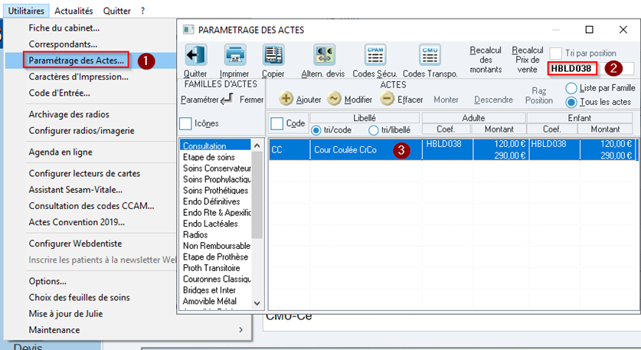641x350 pixels.
Task: Click the Parametrage des Actes window icon
Action: click(188, 30)
